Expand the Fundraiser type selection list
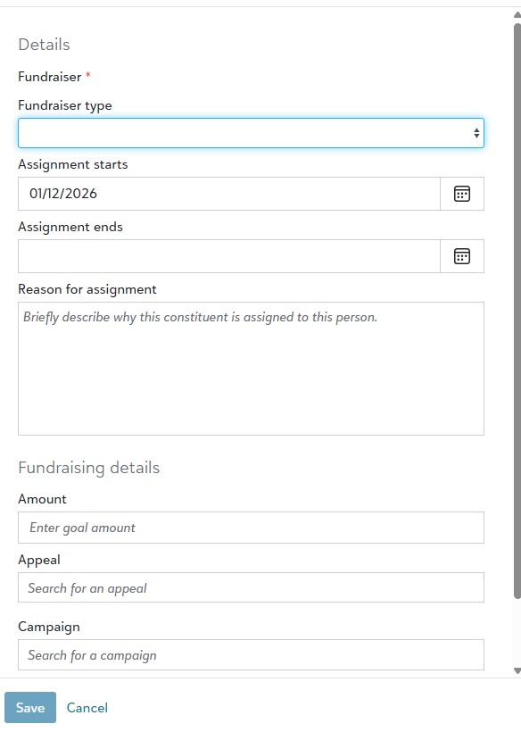Viewport: 521px width, 732px height. [x=251, y=132]
